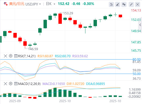Screen dimensions: 142x104
Task: Select the drawing pencil tool
Action: [118, 4]
